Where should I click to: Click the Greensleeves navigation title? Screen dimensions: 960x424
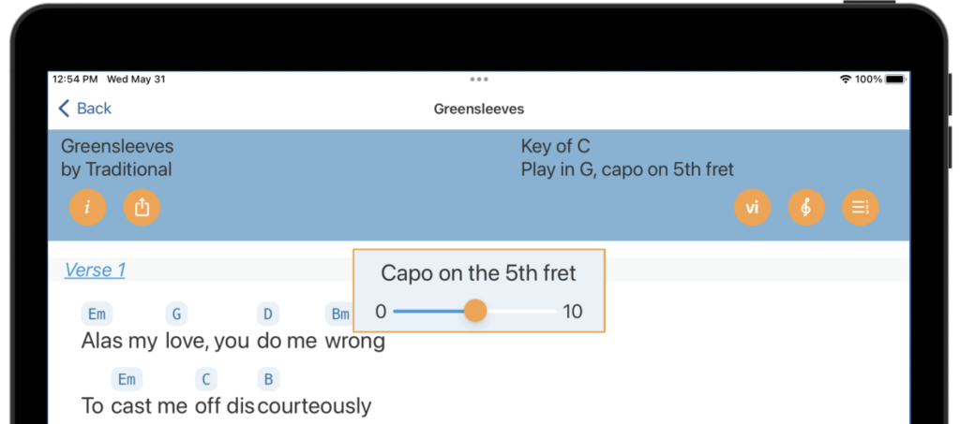(479, 109)
